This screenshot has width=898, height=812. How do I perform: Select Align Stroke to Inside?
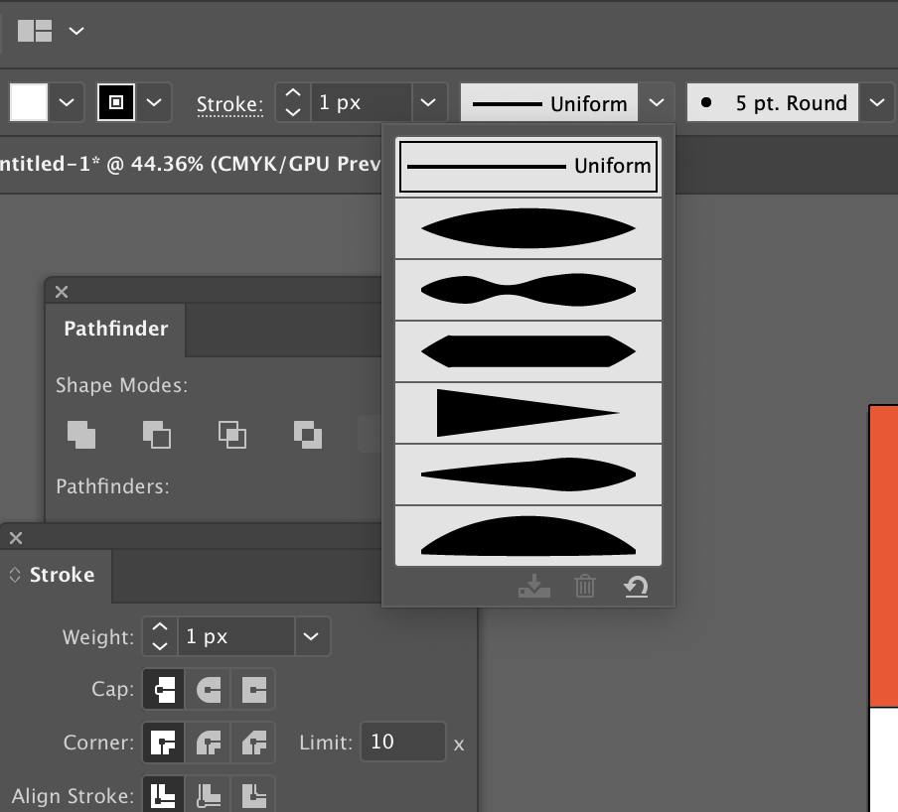pos(209,795)
